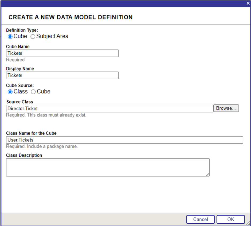This screenshot has height=226, width=251.
Task: Confirm the definition with OK
Action: [x=230, y=219]
